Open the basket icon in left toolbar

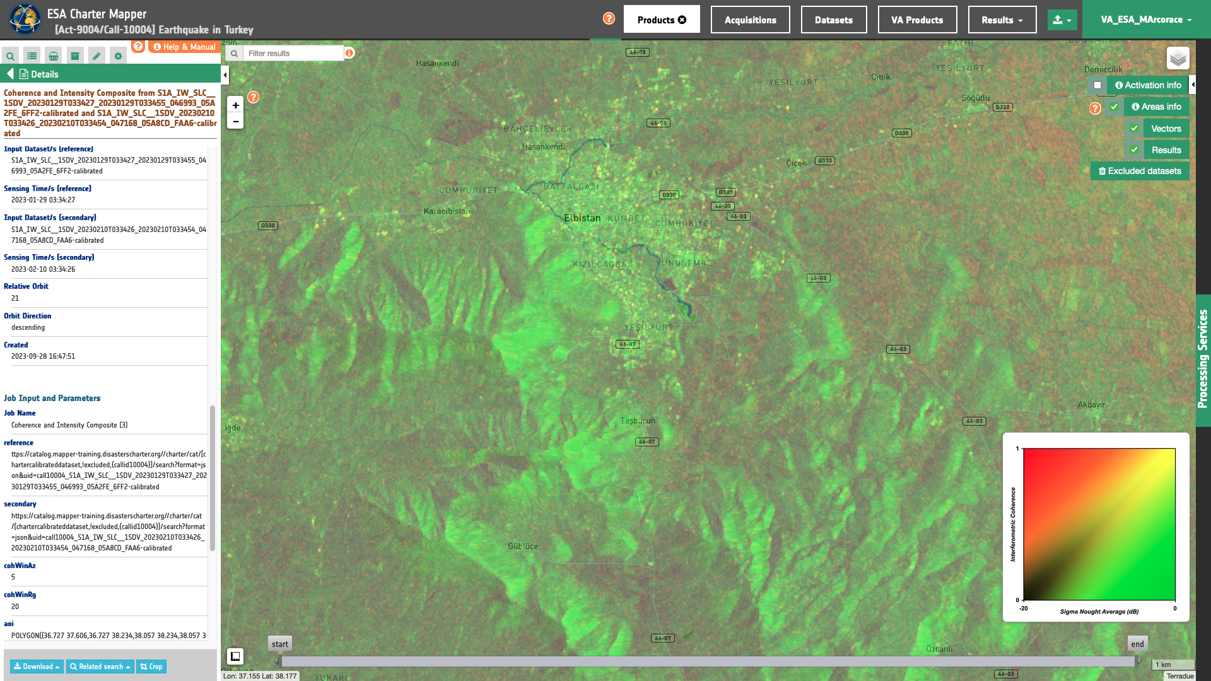pos(54,56)
